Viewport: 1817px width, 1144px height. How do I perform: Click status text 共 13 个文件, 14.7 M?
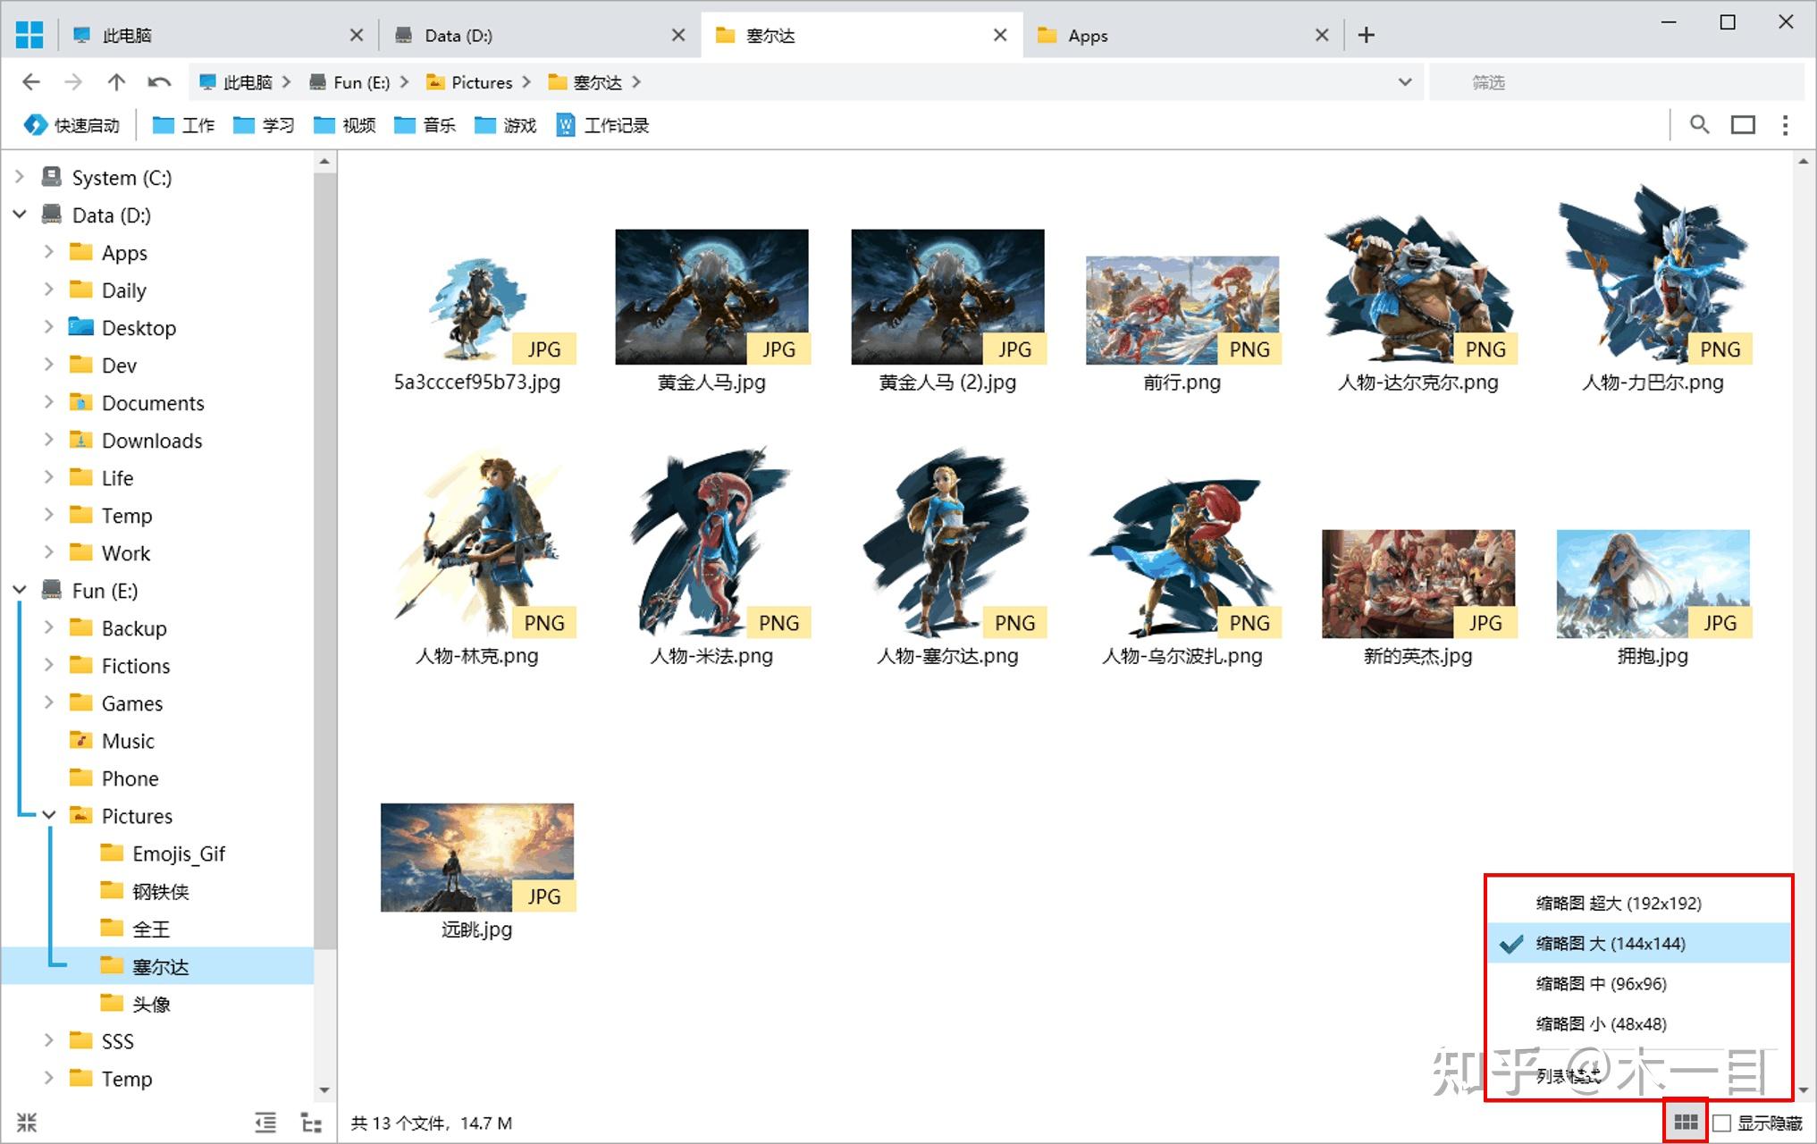coord(432,1123)
